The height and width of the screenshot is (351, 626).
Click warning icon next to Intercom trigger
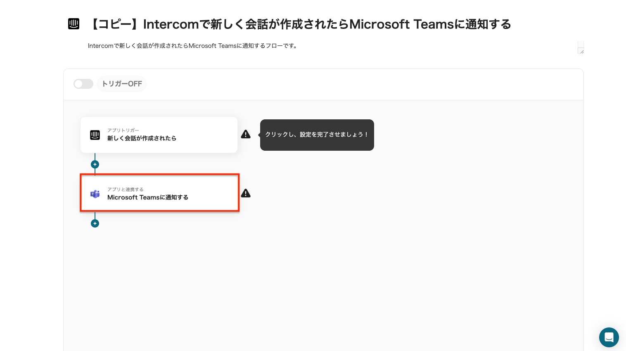[x=246, y=134]
